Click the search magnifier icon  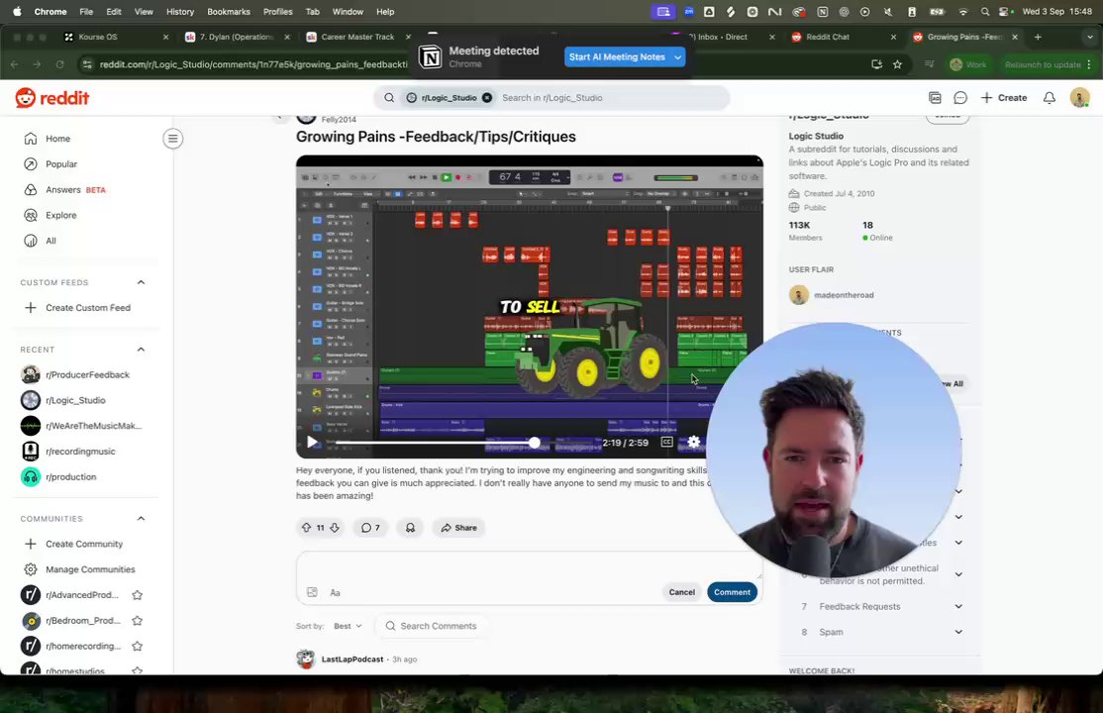[x=389, y=98]
